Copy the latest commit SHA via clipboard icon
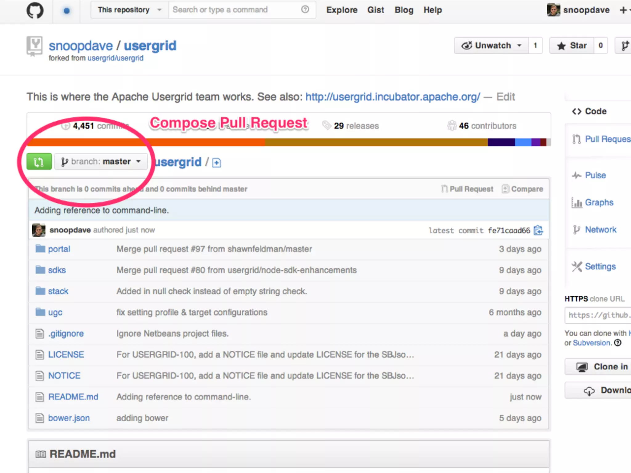Image resolution: width=631 pixels, height=473 pixels. [538, 230]
